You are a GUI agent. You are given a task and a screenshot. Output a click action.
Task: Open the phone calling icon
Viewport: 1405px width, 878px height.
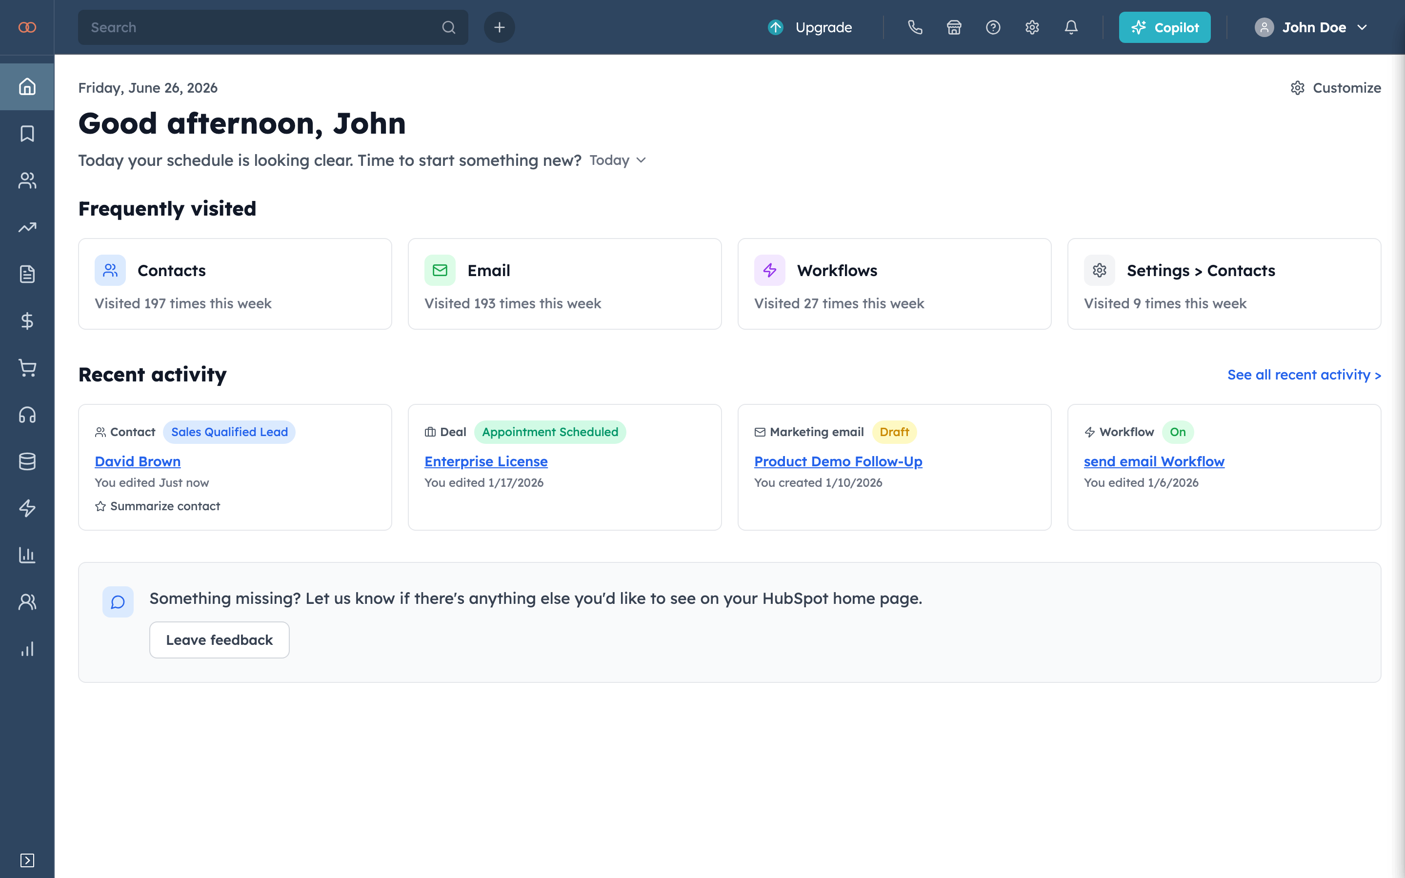click(x=915, y=27)
